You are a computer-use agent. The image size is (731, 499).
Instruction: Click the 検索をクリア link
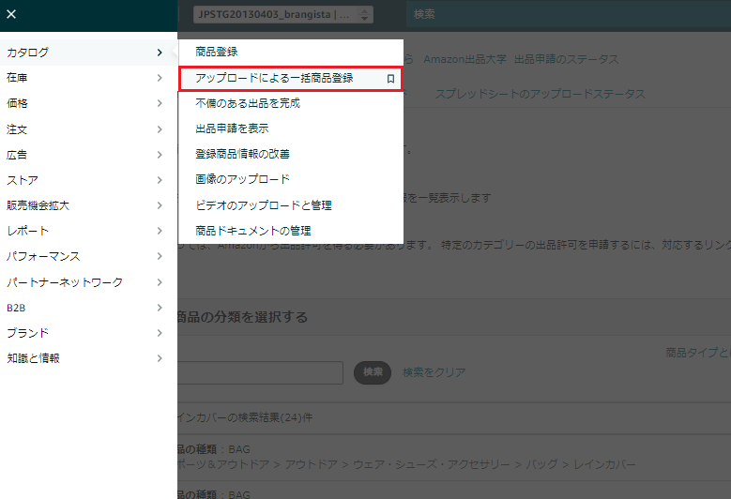434,372
